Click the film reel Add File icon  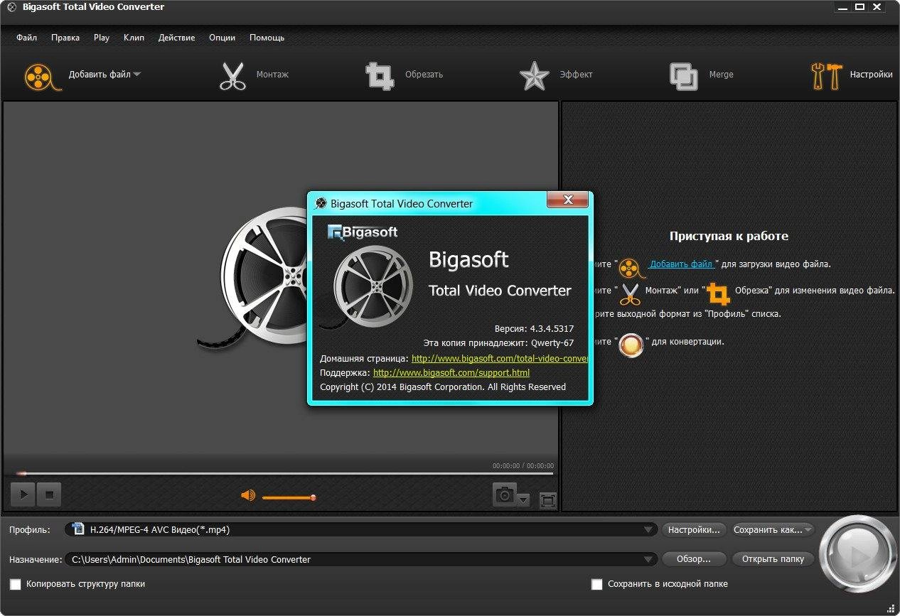tap(43, 76)
